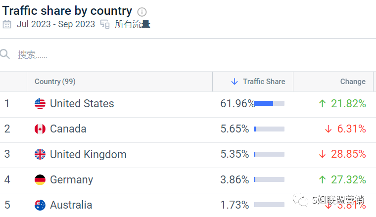Screen dimensions: 376x217
Task: Click the Australia flag icon
Action: pos(40,205)
